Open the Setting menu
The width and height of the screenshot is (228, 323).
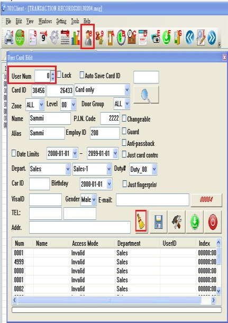pos(61,21)
